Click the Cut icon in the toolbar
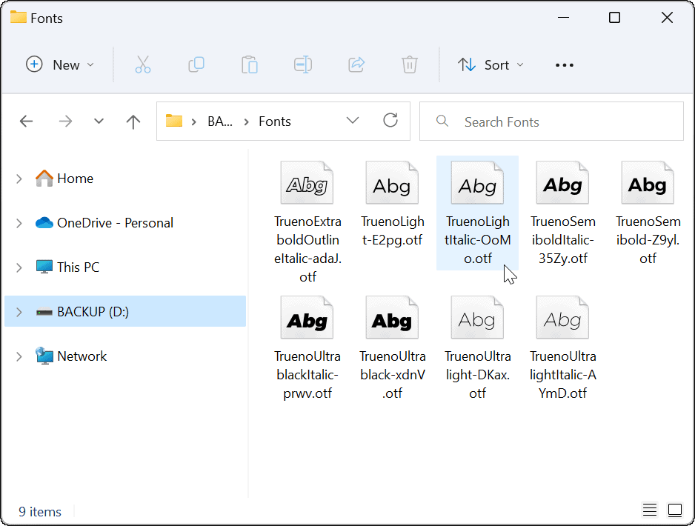Screen dimensions: 695x526 (x=142, y=64)
